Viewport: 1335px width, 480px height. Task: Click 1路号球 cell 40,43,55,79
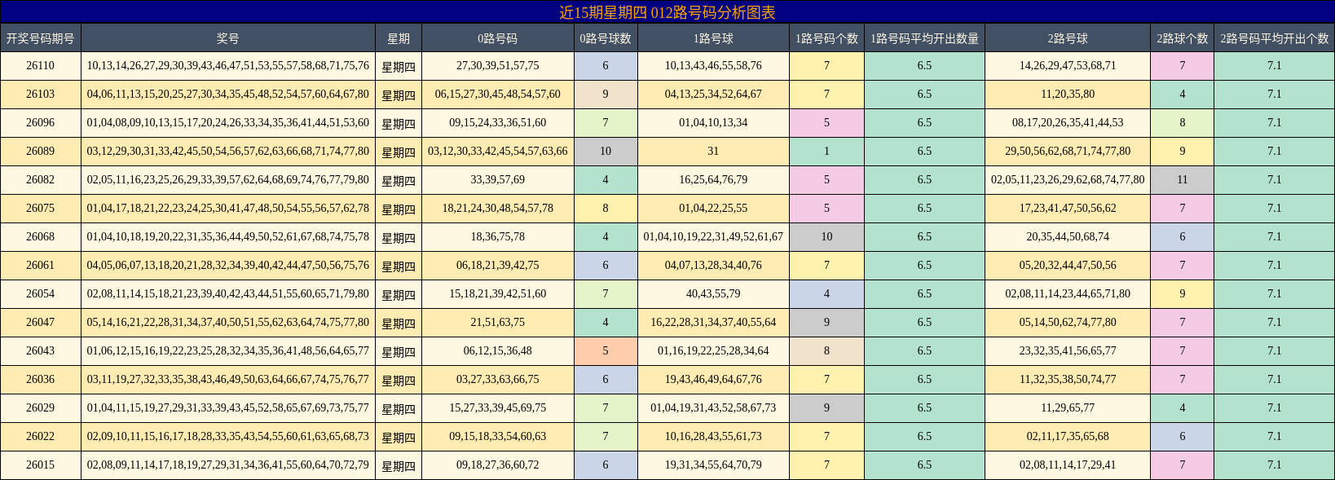713,294
